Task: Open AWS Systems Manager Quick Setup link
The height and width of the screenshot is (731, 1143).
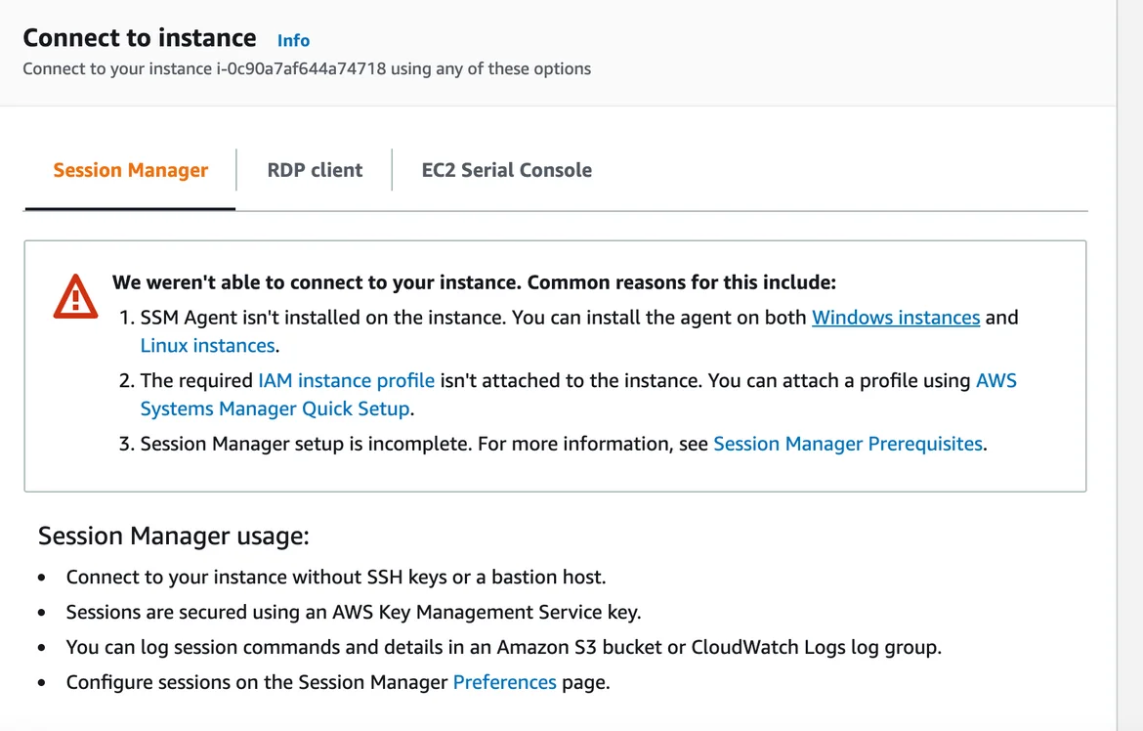Action: coord(275,408)
